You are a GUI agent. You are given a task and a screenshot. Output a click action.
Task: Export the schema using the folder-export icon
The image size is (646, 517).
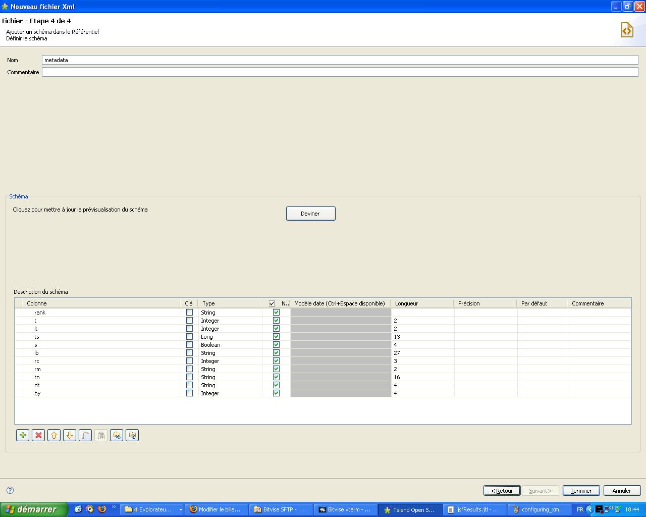(132, 435)
